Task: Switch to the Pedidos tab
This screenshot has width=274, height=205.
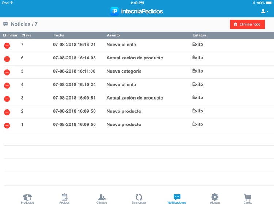Action: tap(64, 199)
